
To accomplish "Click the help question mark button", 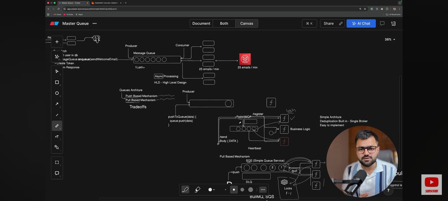I will click(388, 191).
